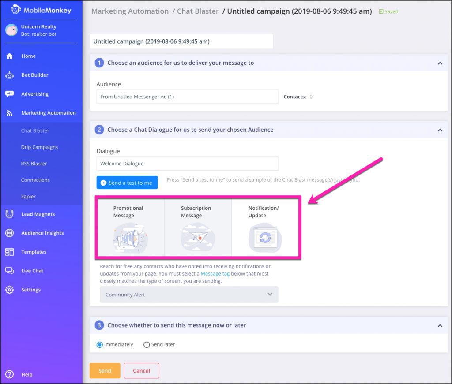Image resolution: width=452 pixels, height=384 pixels.
Task: Collapse the audience section with its chevron
Action: coord(440,63)
